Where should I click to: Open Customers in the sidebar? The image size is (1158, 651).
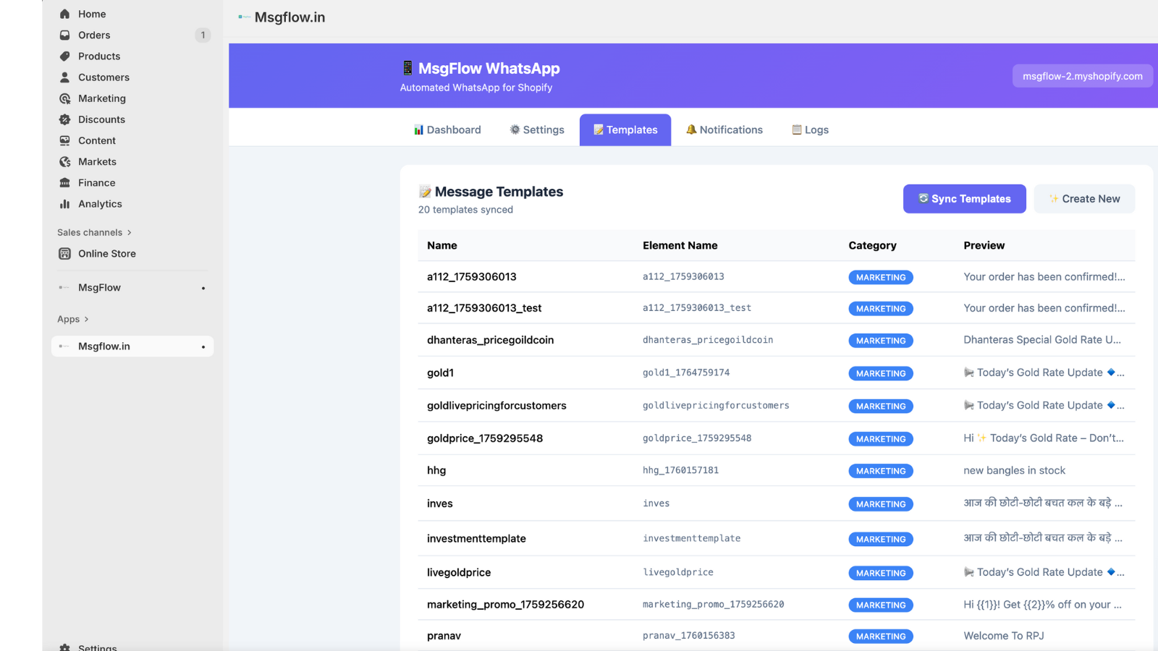point(103,77)
